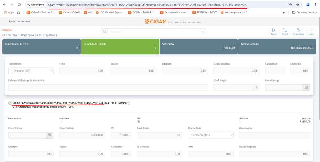This screenshot has height=162, width=320.
Task: Click the top Encargos value field
Action: [185, 71]
